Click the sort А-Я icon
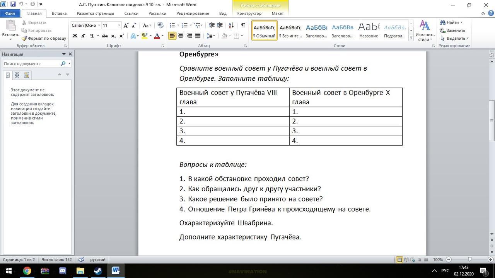This screenshot has width=495, height=278. tap(231, 25)
